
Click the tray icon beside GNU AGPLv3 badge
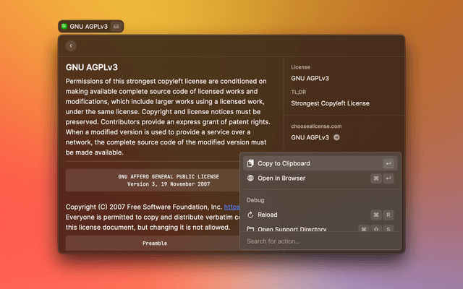pos(116,27)
